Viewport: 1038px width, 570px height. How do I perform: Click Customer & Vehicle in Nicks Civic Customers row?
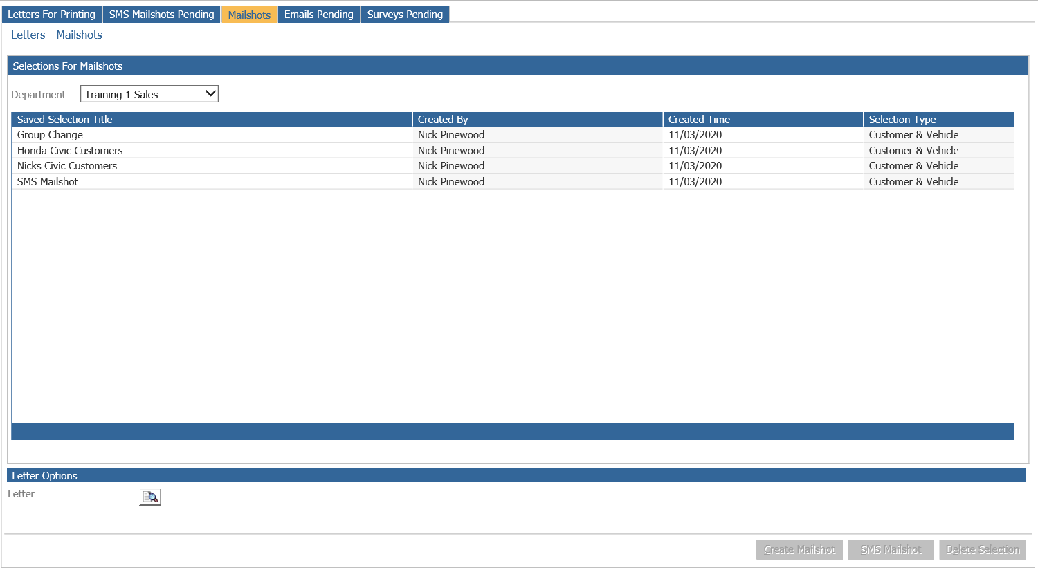[x=913, y=166]
